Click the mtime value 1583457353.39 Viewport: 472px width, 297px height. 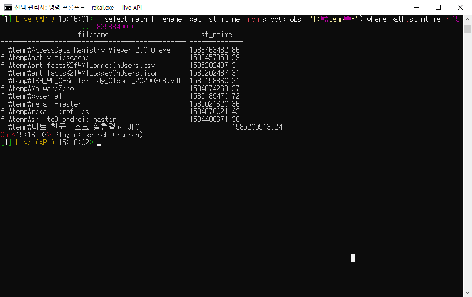point(215,58)
